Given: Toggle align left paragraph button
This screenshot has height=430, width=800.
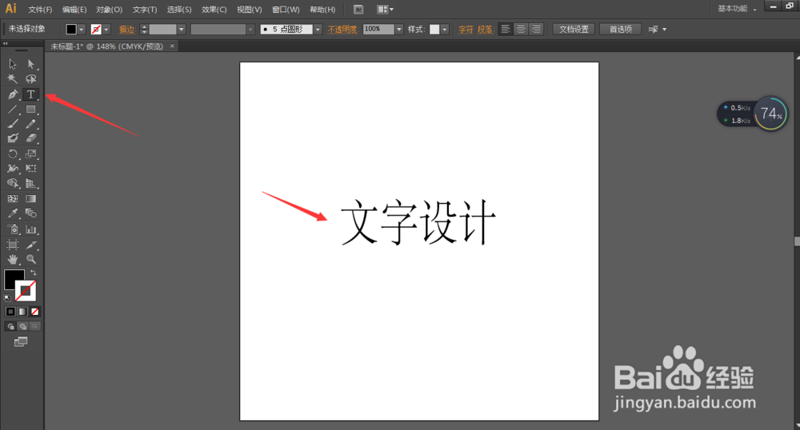Looking at the screenshot, I should point(505,29).
